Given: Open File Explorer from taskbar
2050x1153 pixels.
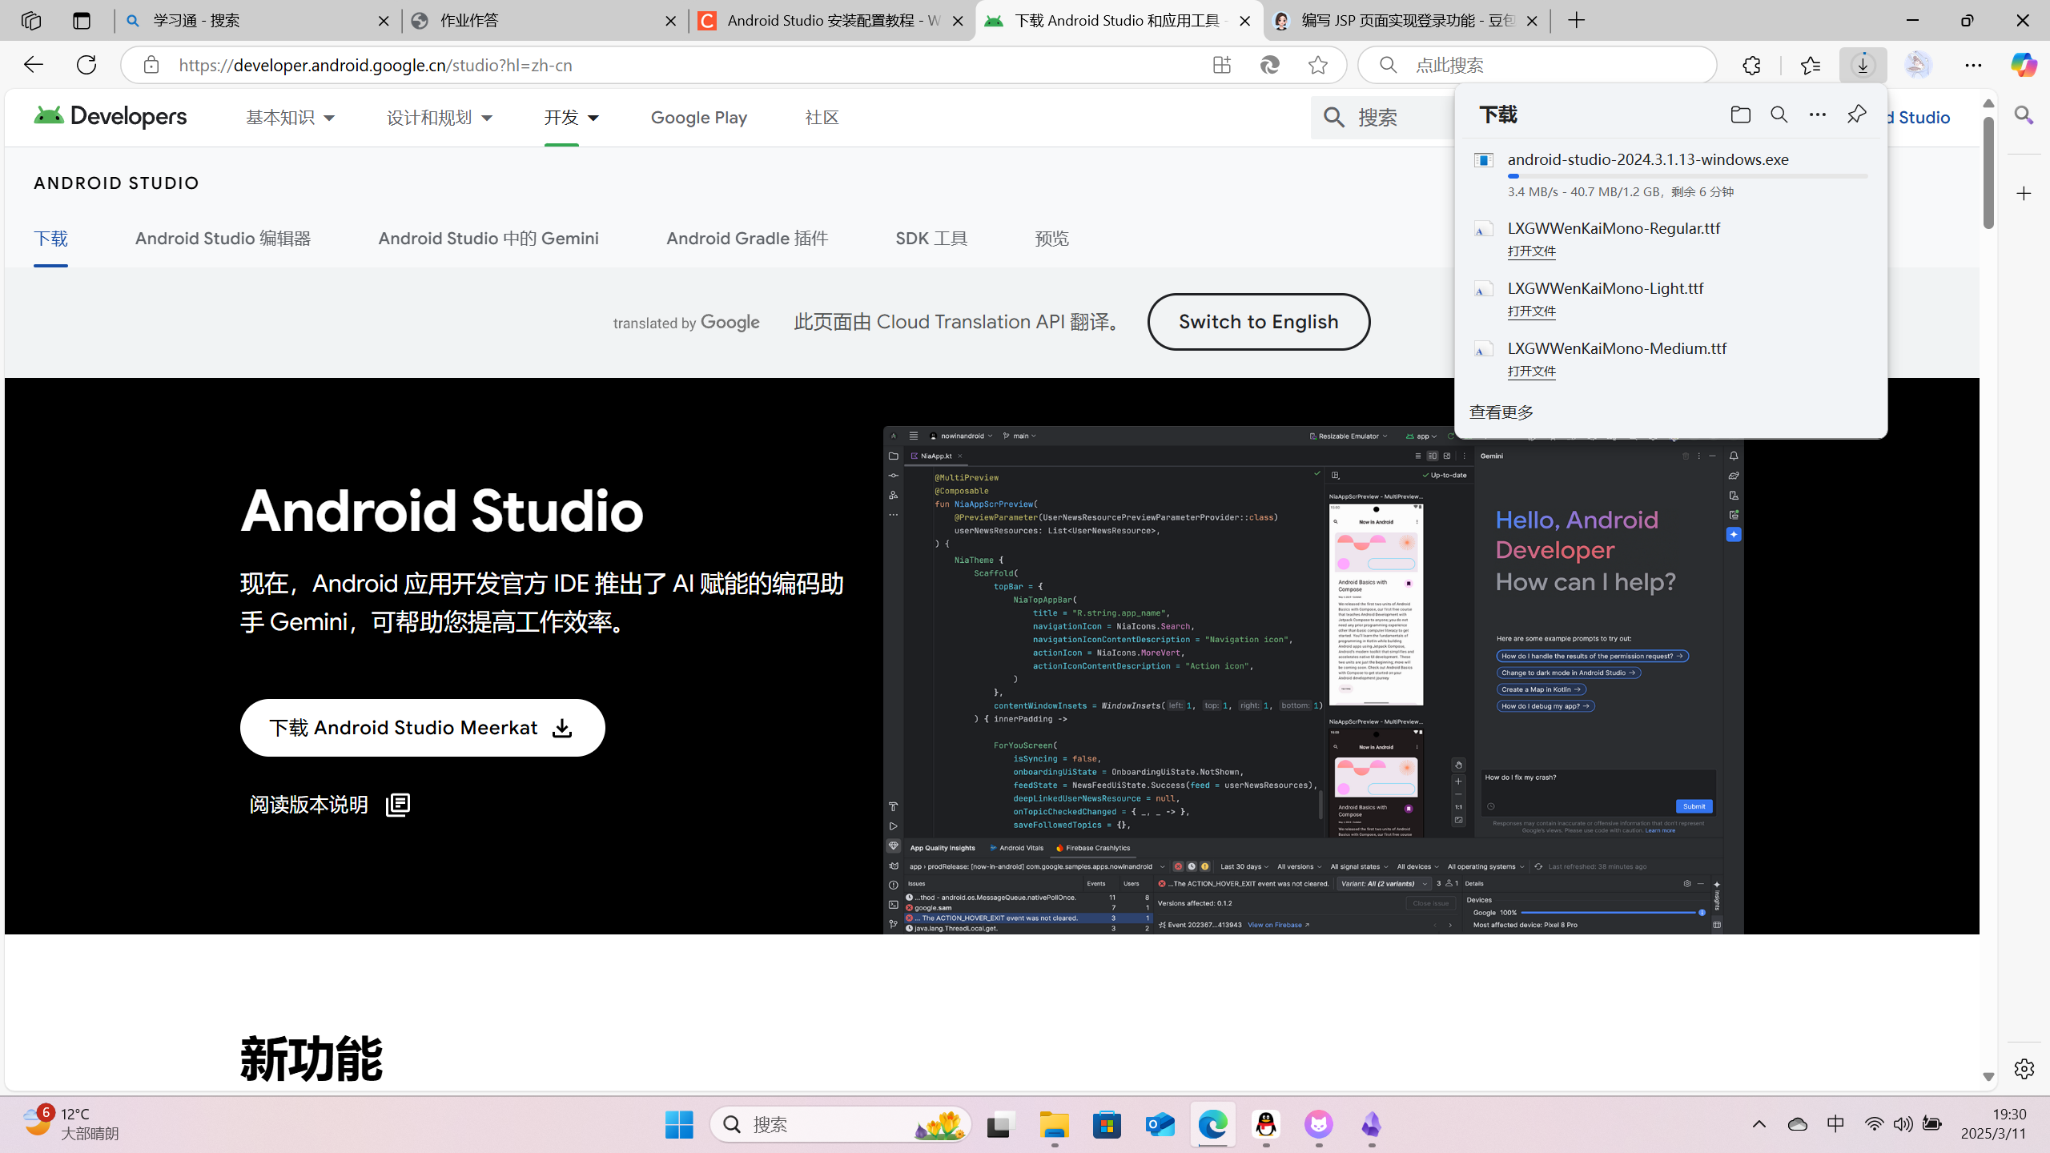Looking at the screenshot, I should [x=1054, y=1124].
